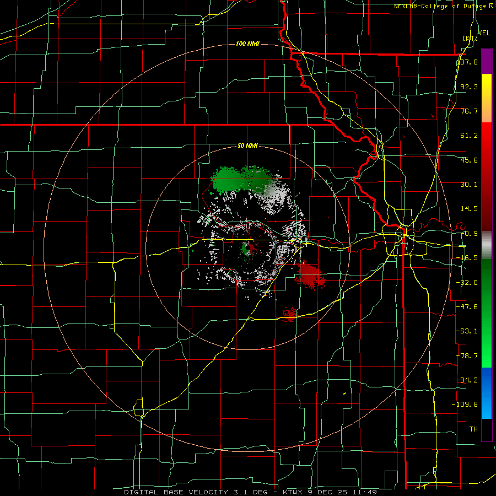
Task: Select the 76.7 value on the velocity scale
Action: pyautogui.click(x=469, y=111)
